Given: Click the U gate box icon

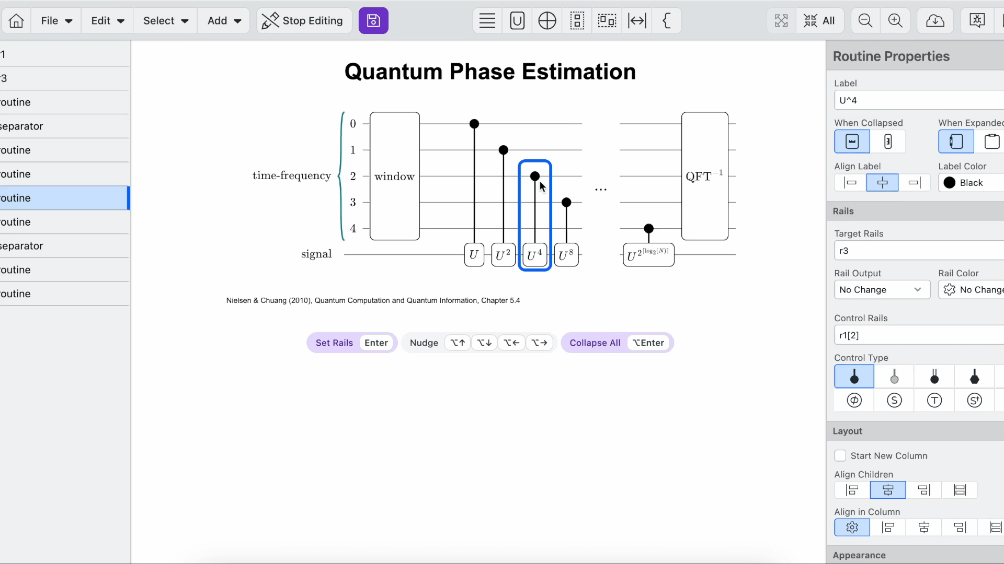Looking at the screenshot, I should click(517, 21).
